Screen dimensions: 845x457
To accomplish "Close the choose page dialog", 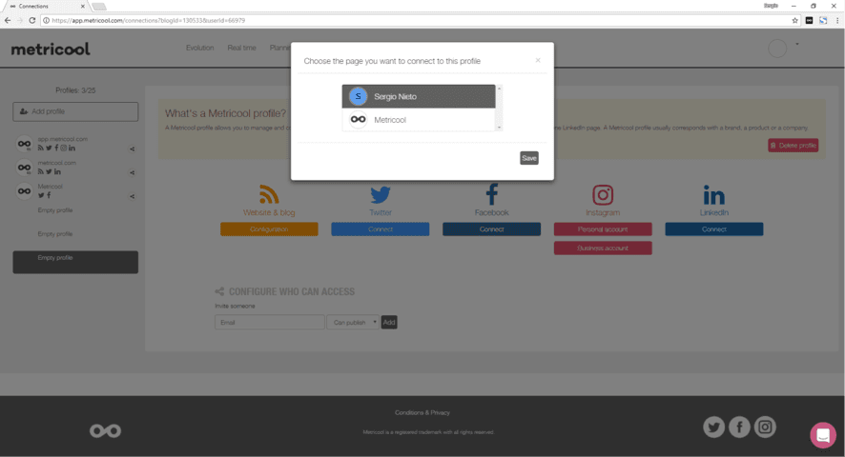I will [x=538, y=60].
